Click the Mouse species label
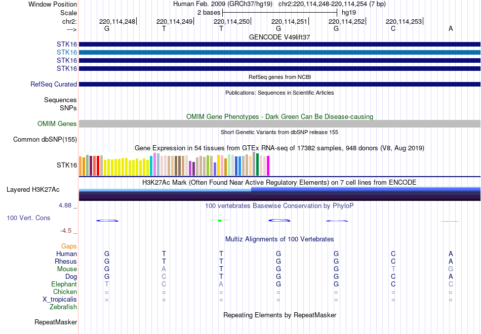 (67, 269)
